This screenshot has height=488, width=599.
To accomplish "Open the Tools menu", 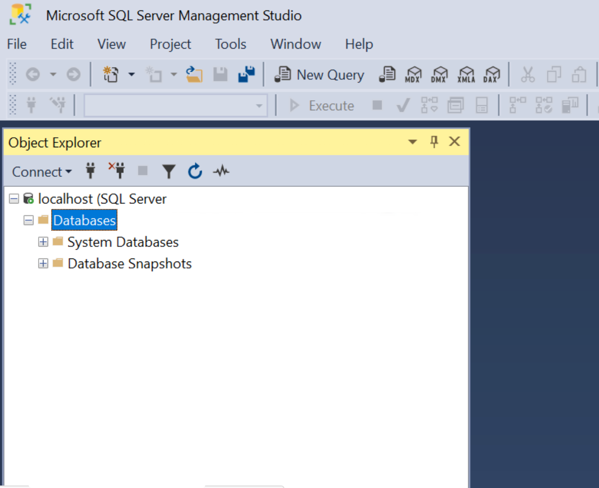I will click(x=230, y=44).
